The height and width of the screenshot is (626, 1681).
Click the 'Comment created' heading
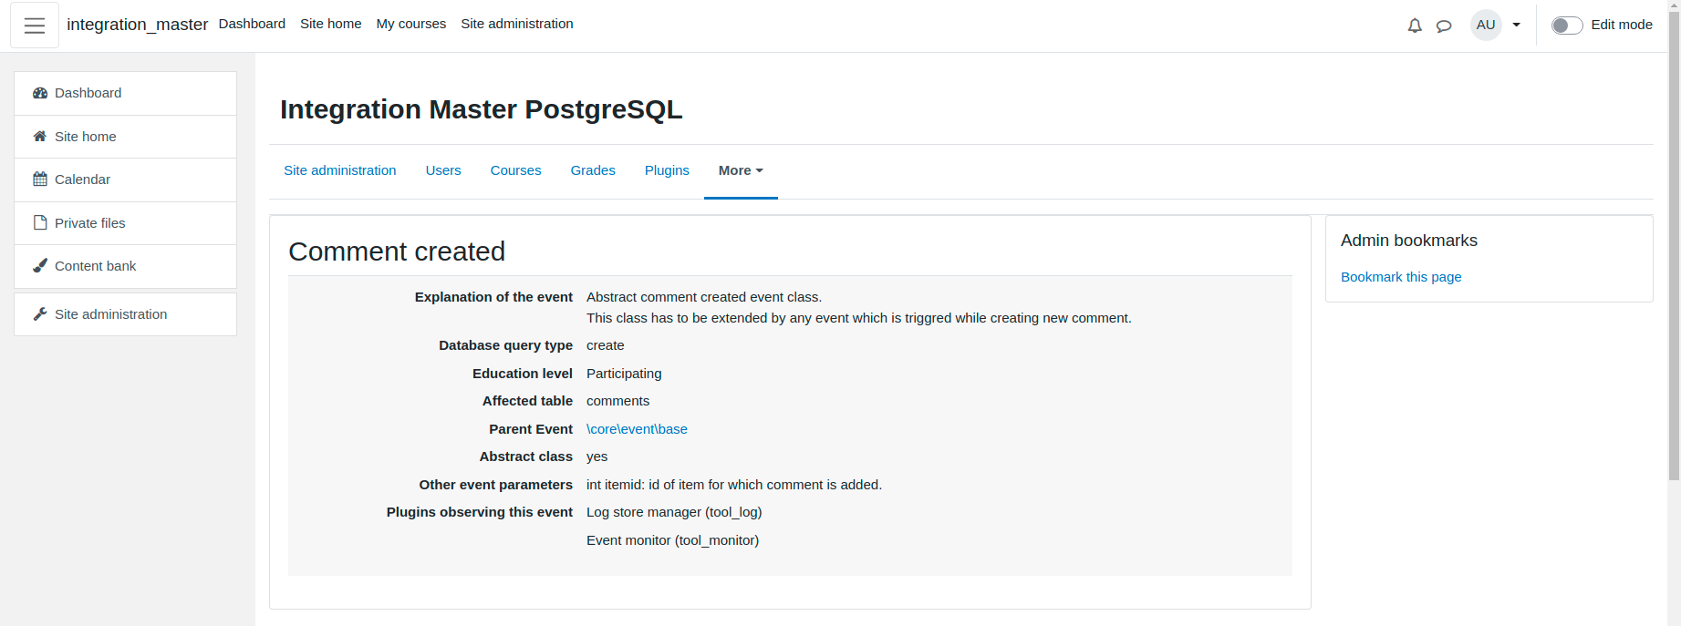pyautogui.click(x=397, y=251)
